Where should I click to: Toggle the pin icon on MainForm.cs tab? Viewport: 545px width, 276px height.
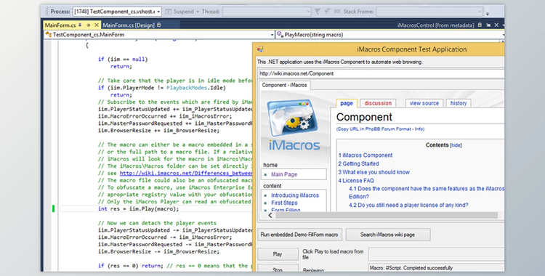88,25
